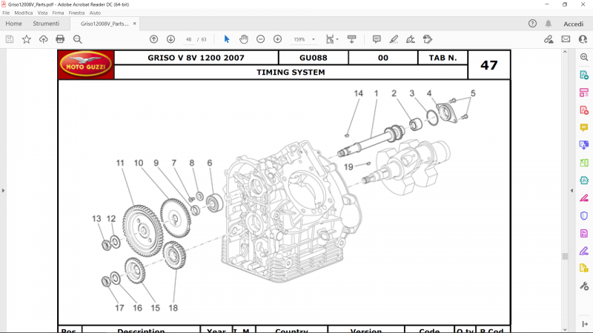Image resolution: width=593 pixels, height=333 pixels.
Task: Open zoom dropdown next to 159%
Action: click(313, 39)
